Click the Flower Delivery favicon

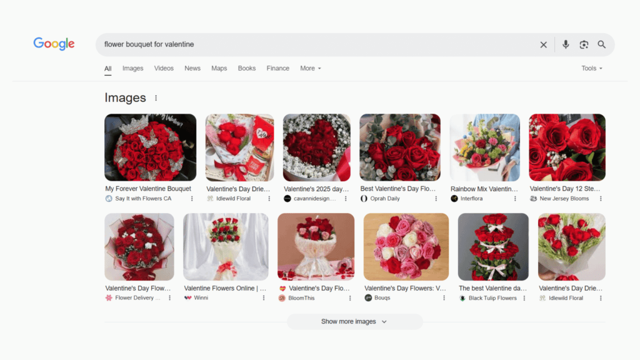point(109,298)
